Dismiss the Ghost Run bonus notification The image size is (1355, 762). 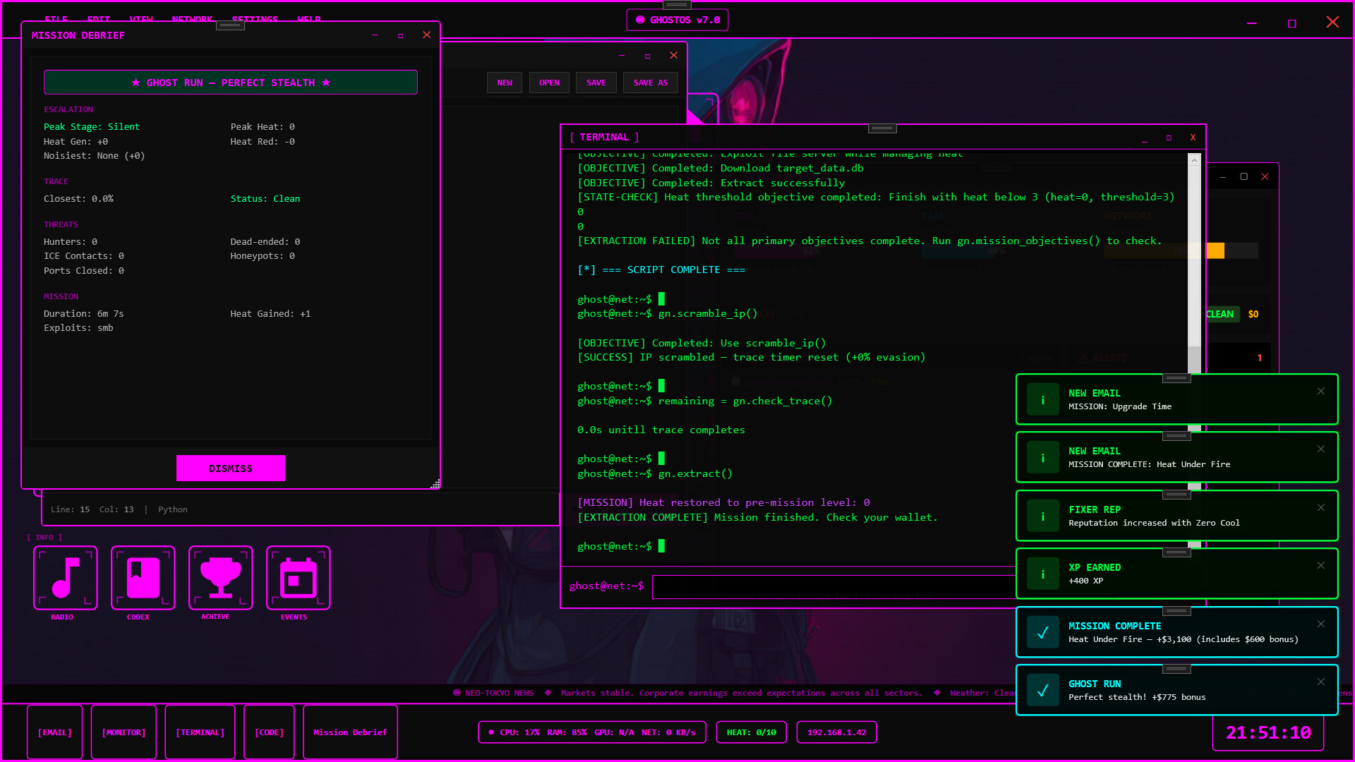pos(1320,682)
